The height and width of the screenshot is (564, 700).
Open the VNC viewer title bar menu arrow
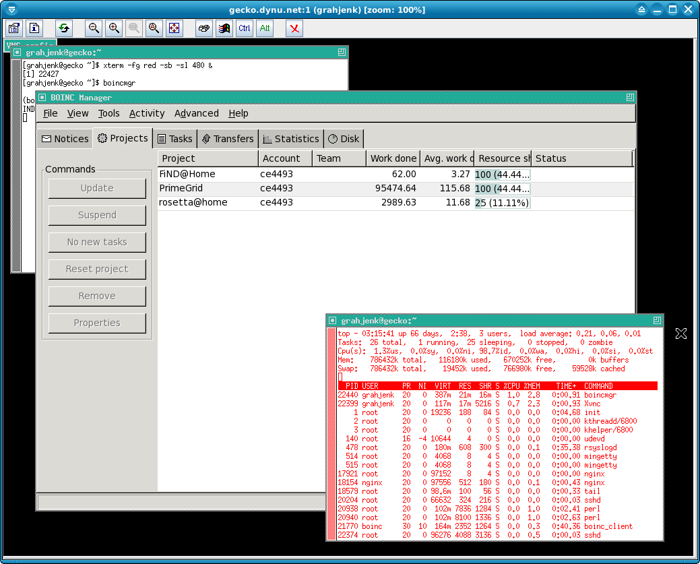(11, 9)
